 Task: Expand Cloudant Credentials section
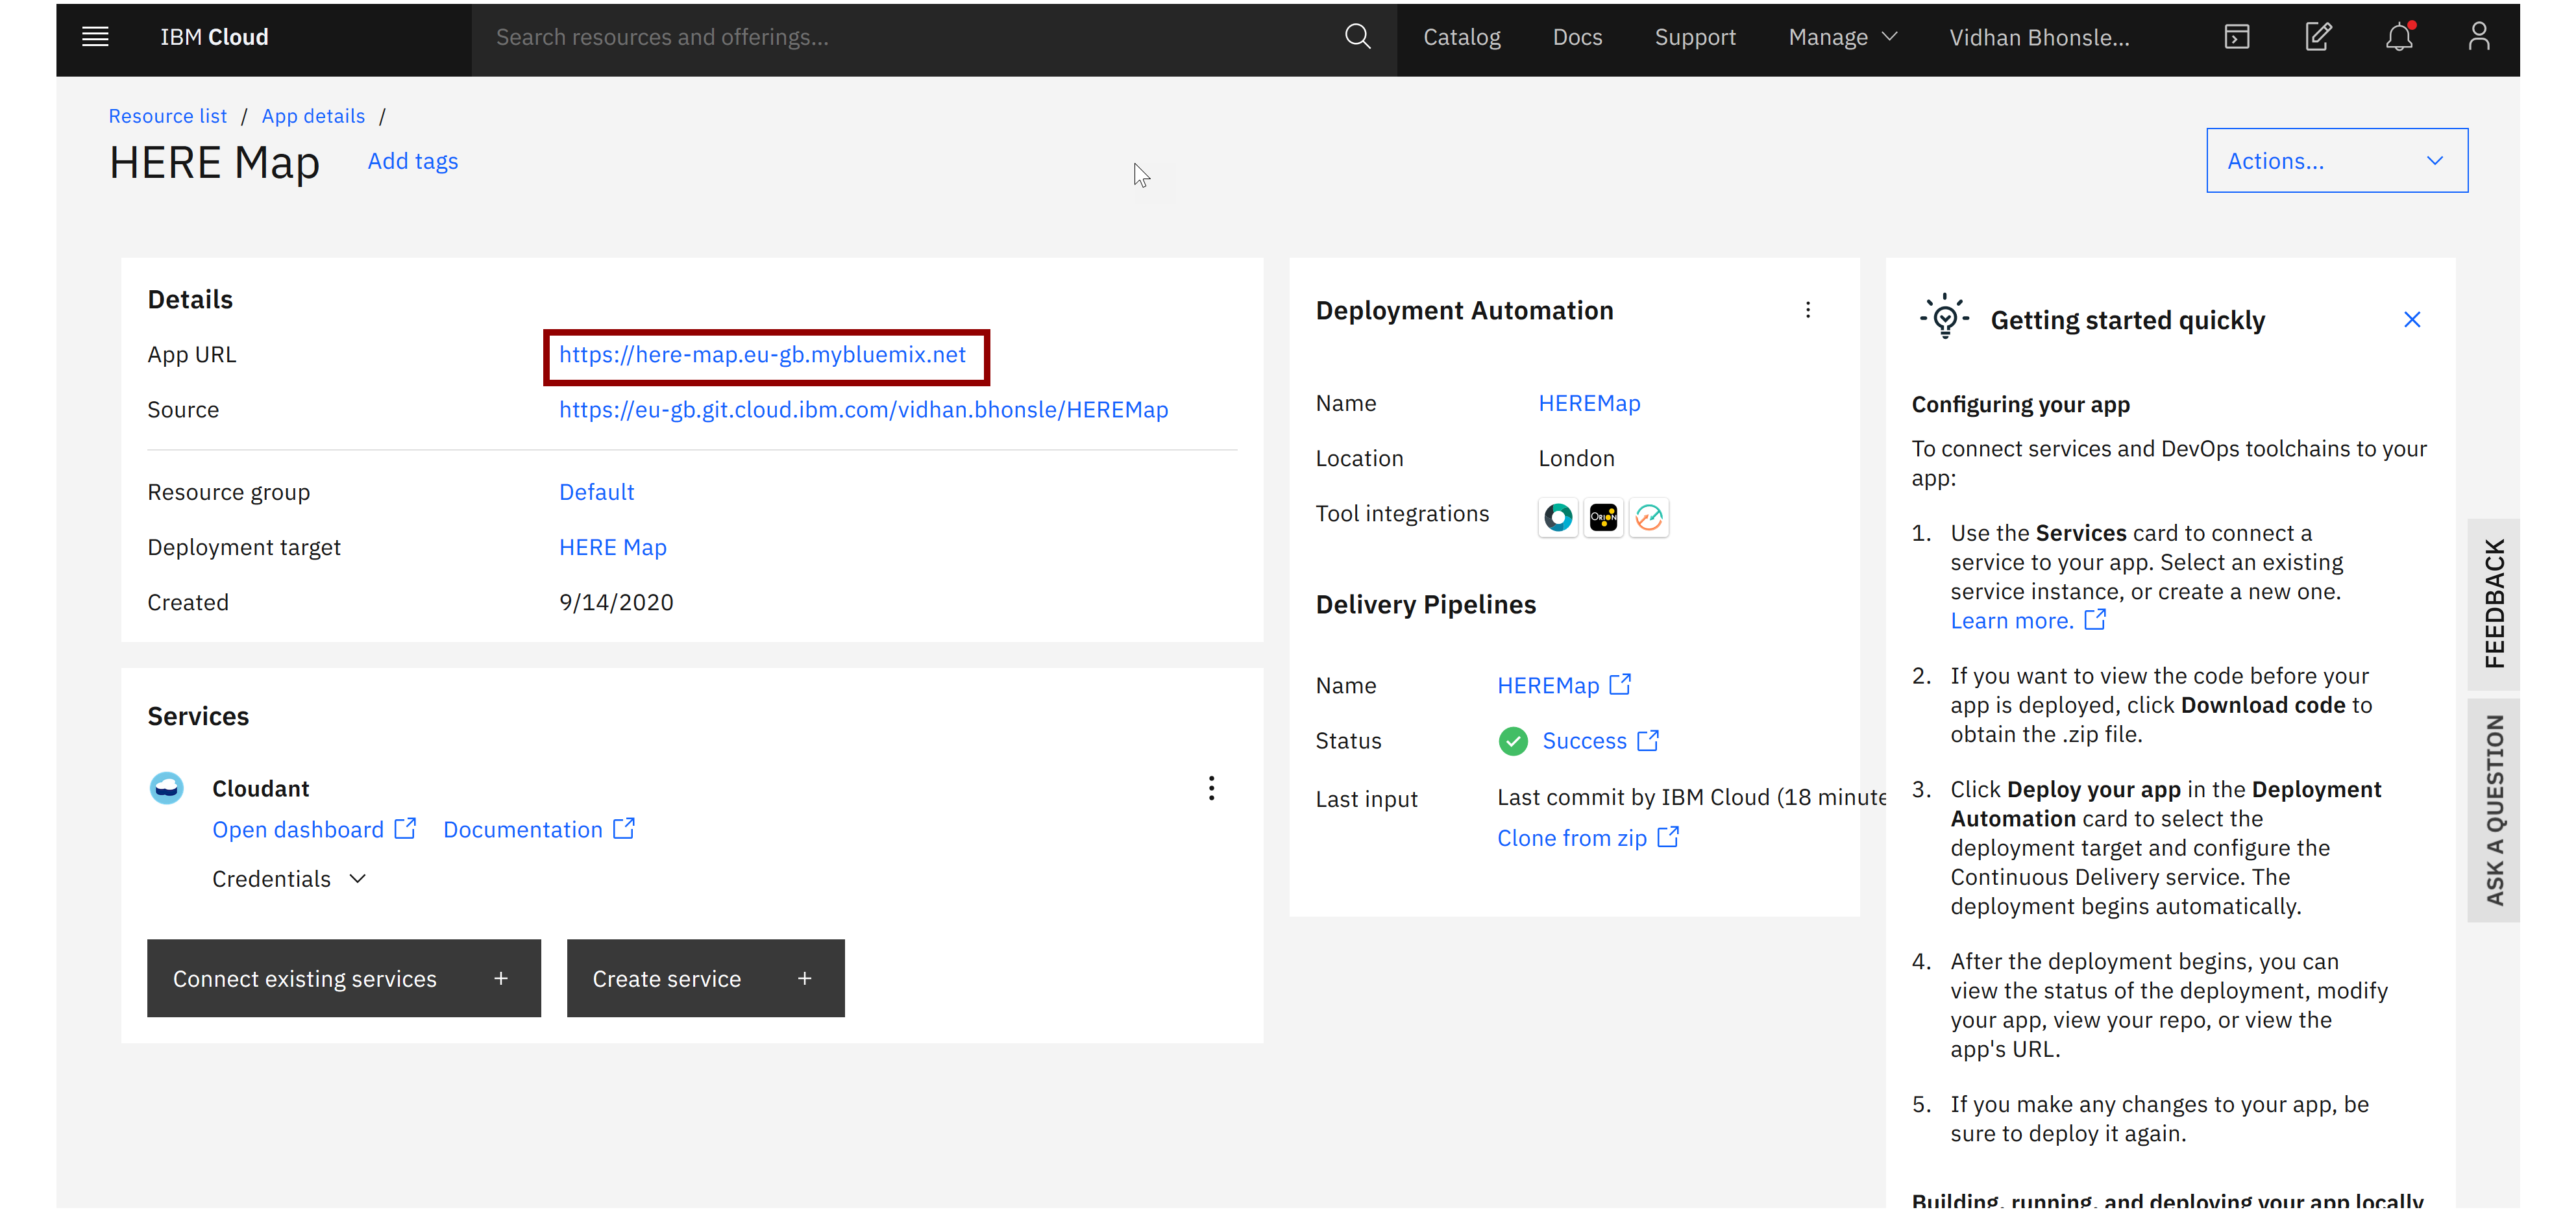[x=290, y=878]
